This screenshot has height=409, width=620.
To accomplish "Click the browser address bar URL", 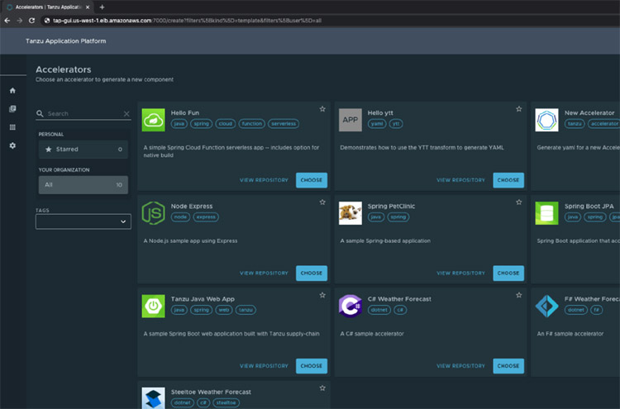I will (x=187, y=21).
